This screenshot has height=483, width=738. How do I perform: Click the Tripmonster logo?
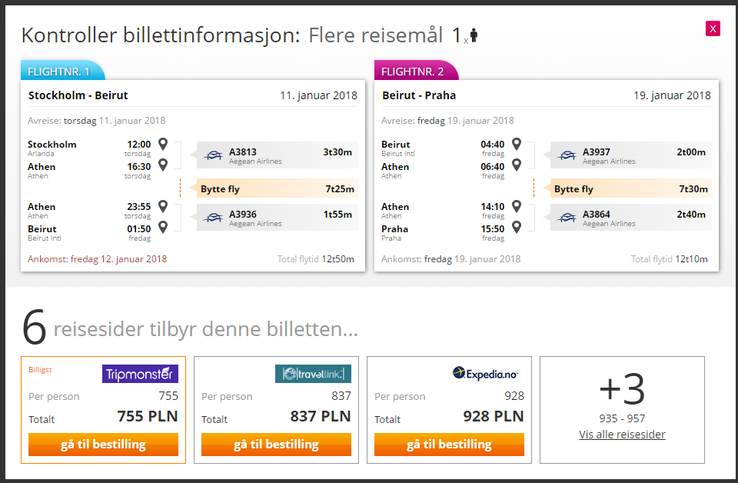click(x=140, y=374)
